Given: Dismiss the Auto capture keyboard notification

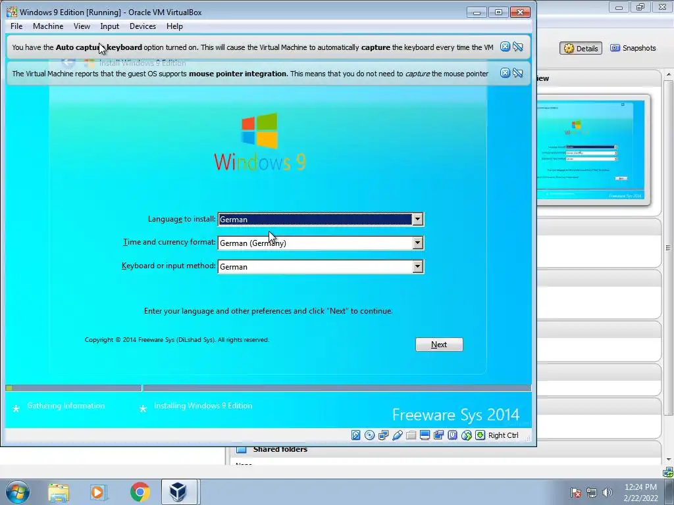Looking at the screenshot, I should coord(505,47).
